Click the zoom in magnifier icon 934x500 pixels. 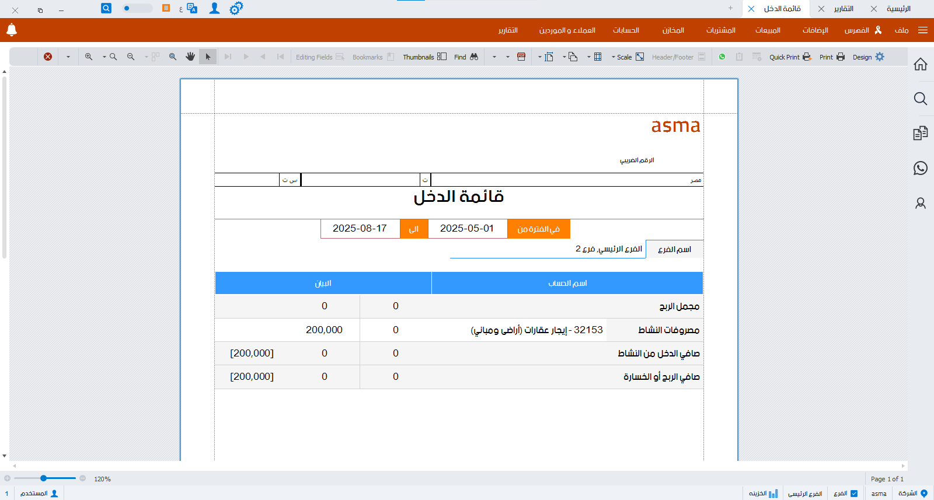[x=89, y=57]
